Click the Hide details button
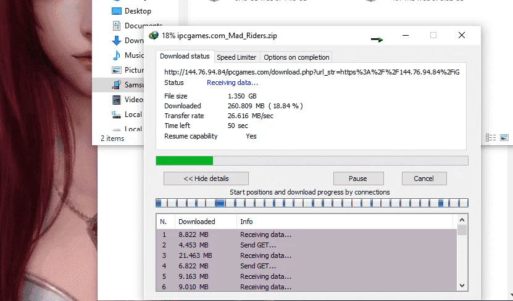 pyautogui.click(x=206, y=179)
